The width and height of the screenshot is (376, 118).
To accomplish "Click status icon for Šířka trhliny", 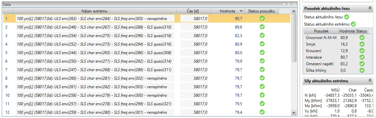I will [362, 70].
